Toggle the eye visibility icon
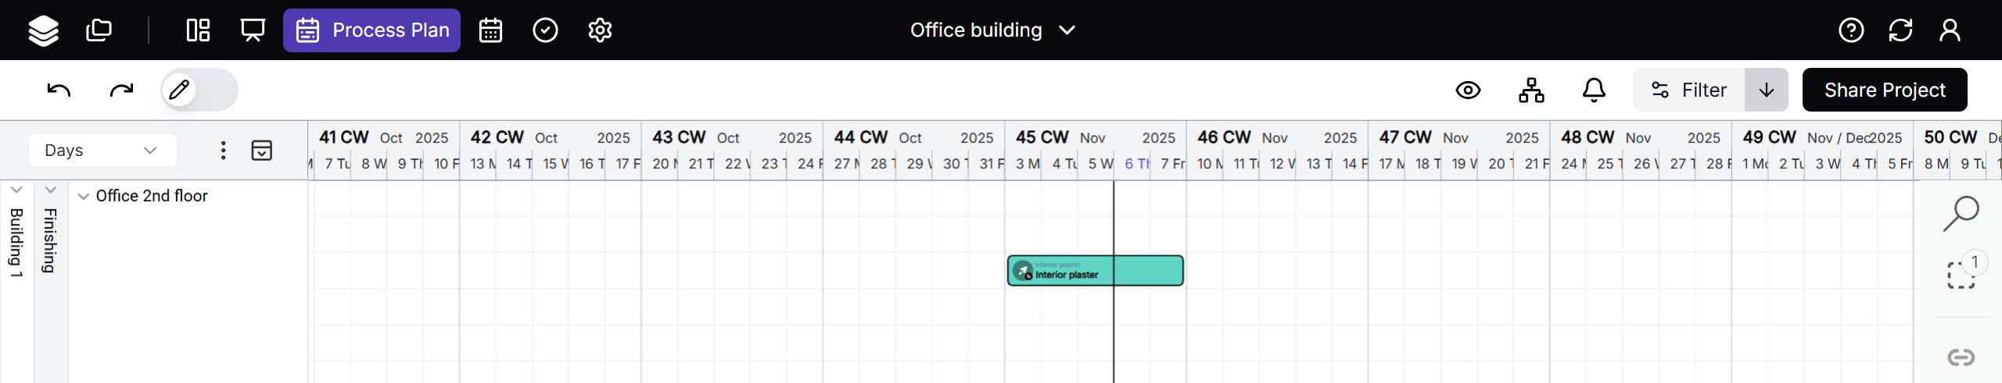Viewport: 2002px width, 383px height. [1468, 90]
